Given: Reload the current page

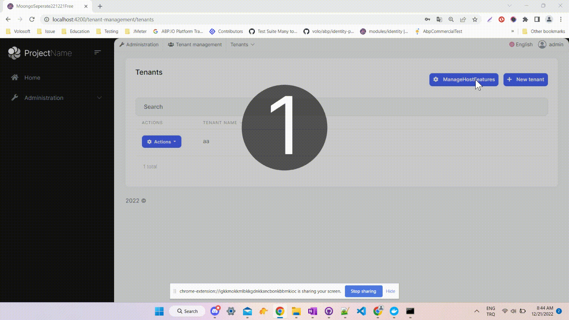Looking at the screenshot, I should click(x=32, y=19).
